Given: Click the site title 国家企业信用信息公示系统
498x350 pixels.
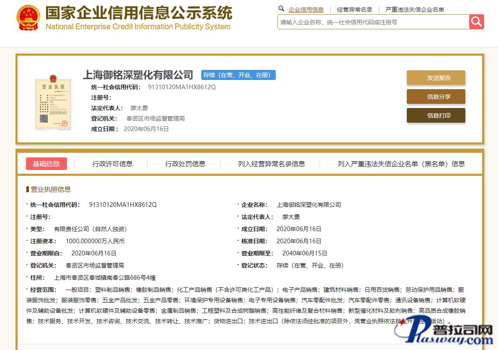Looking at the screenshot, I should [139, 13].
